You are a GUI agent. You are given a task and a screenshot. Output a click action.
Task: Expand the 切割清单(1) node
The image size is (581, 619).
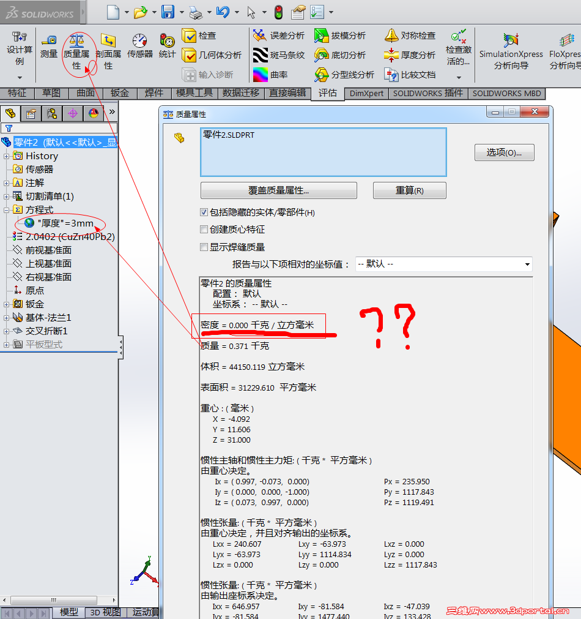(x=6, y=197)
